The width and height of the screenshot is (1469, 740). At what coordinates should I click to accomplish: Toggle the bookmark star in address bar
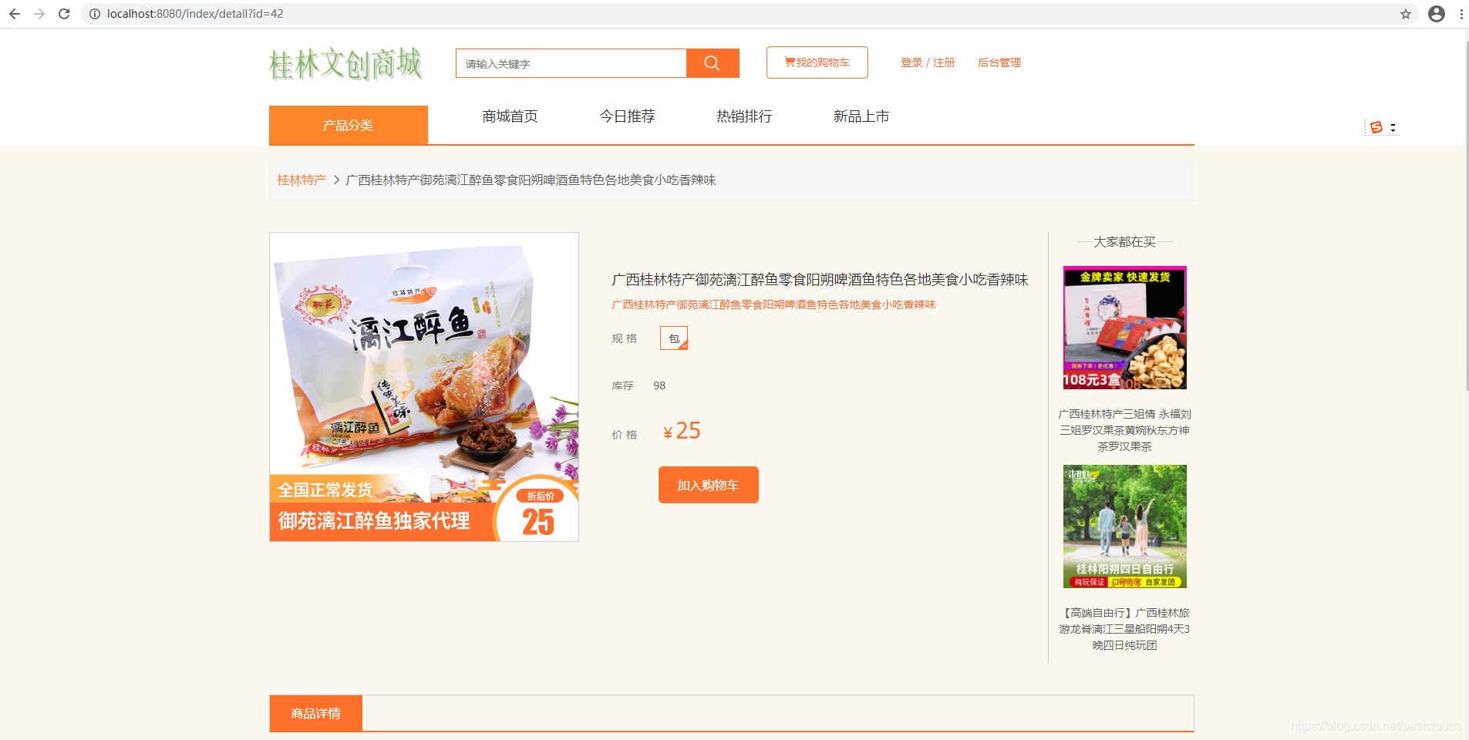1405,13
